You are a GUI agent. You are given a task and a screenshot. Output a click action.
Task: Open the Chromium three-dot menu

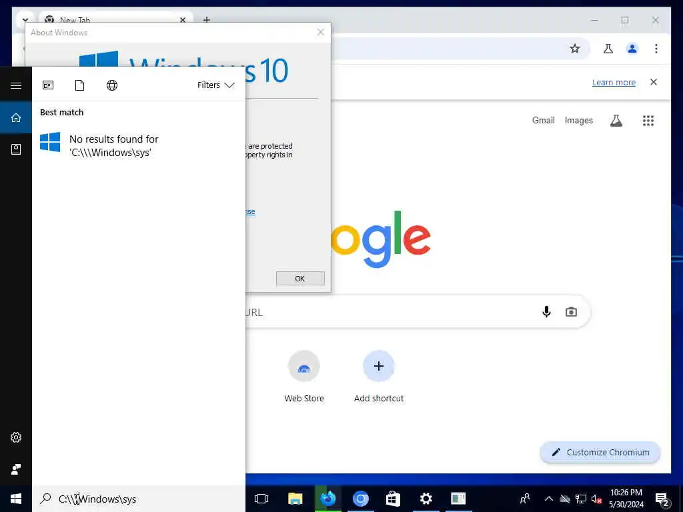coord(656,49)
